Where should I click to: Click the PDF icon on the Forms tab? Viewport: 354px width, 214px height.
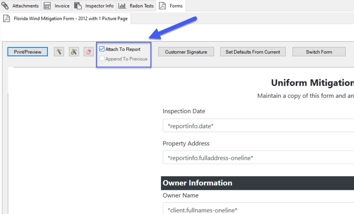point(163,5)
